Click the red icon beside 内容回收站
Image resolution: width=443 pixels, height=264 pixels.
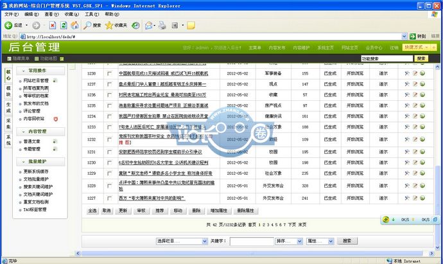click(x=56, y=119)
